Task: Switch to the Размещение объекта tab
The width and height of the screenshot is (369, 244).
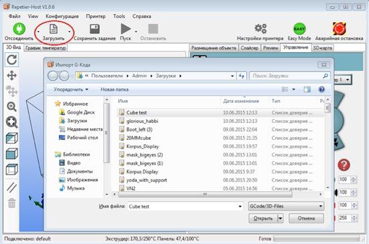Action: pyautogui.click(x=213, y=48)
